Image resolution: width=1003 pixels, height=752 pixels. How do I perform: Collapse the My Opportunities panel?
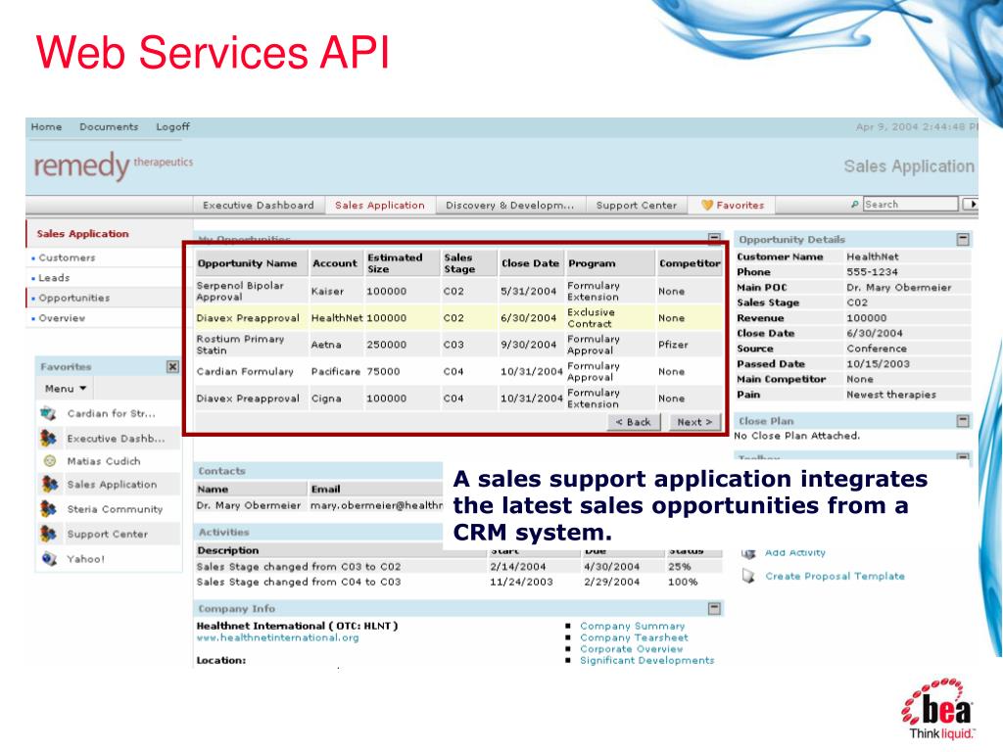tap(714, 238)
